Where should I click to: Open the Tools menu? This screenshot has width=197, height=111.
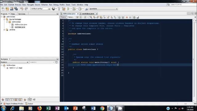(x=74, y=5)
